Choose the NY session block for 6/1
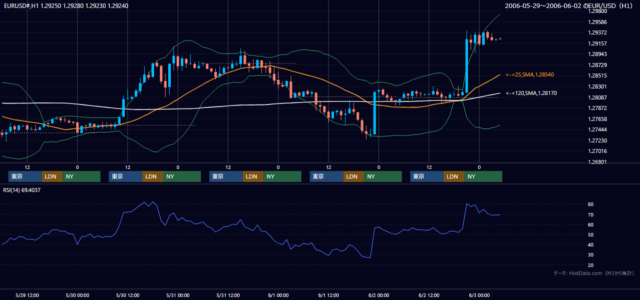Image resolution: width=640 pixels, height=300 pixels. (x=383, y=176)
